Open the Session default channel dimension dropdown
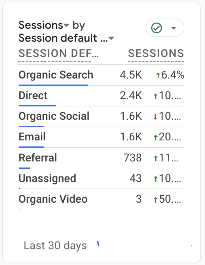 111,38
